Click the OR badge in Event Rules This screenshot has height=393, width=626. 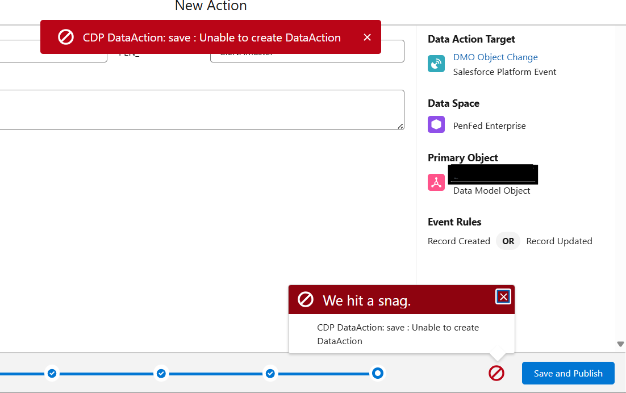(x=508, y=241)
